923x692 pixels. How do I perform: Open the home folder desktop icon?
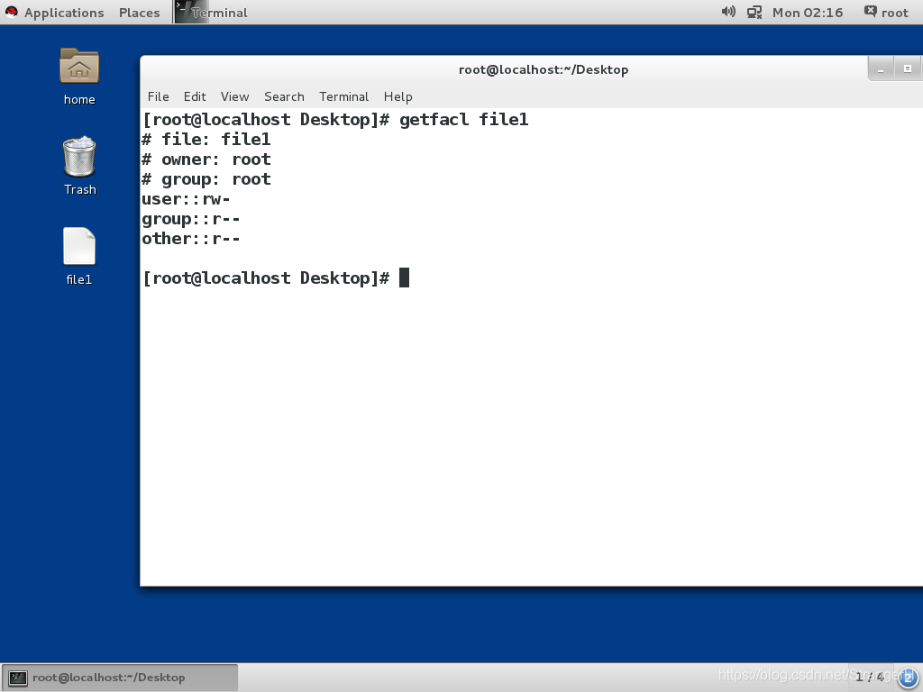point(79,66)
